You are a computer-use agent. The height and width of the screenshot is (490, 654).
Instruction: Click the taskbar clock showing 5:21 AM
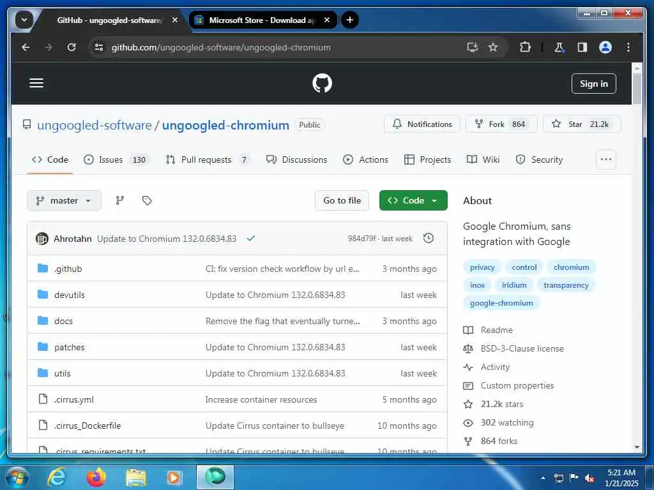tap(621, 477)
